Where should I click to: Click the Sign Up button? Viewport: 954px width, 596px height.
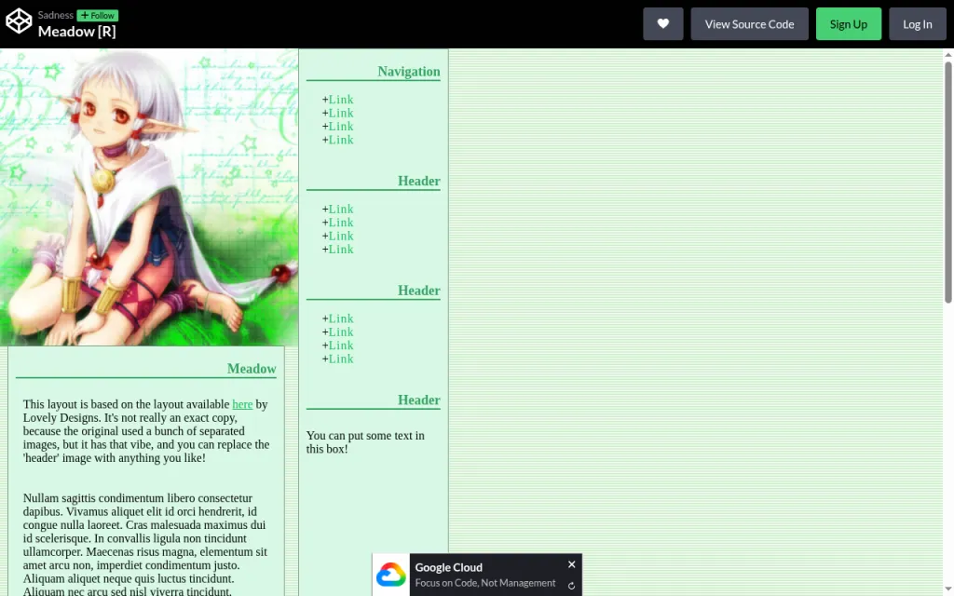coord(848,23)
